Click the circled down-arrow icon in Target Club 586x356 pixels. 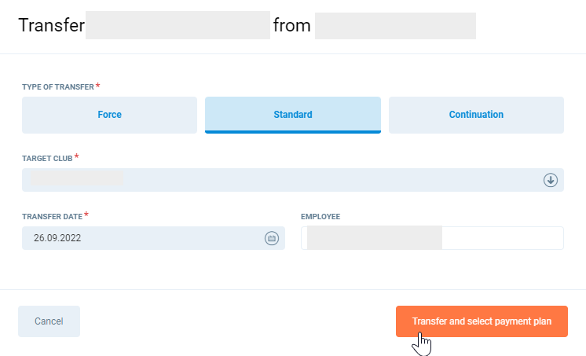pyautogui.click(x=551, y=180)
